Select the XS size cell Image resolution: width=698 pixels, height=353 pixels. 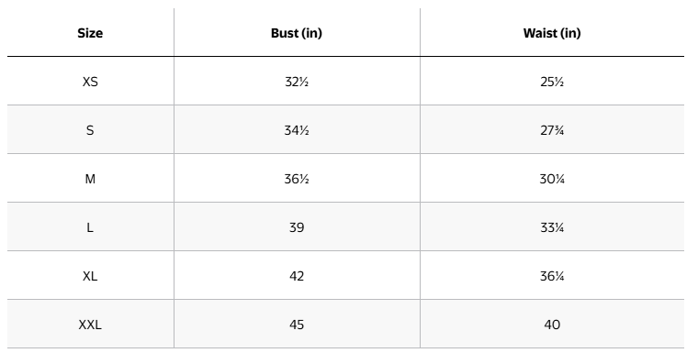pos(90,82)
